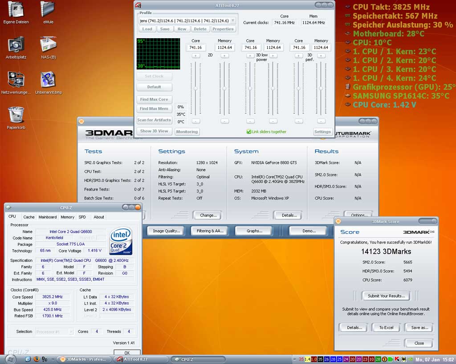Click Change settings button in 3DMark06
Image resolution: width=456 pixels, height=364 pixels.
pos(208,215)
